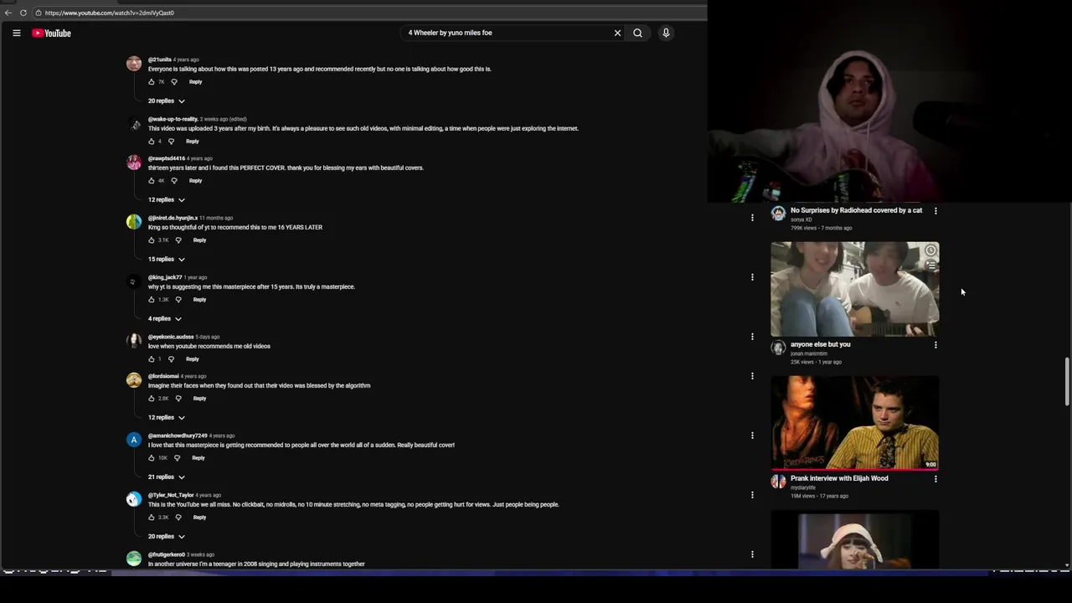Like the @amanchowdhury7249 comment

tap(152, 458)
